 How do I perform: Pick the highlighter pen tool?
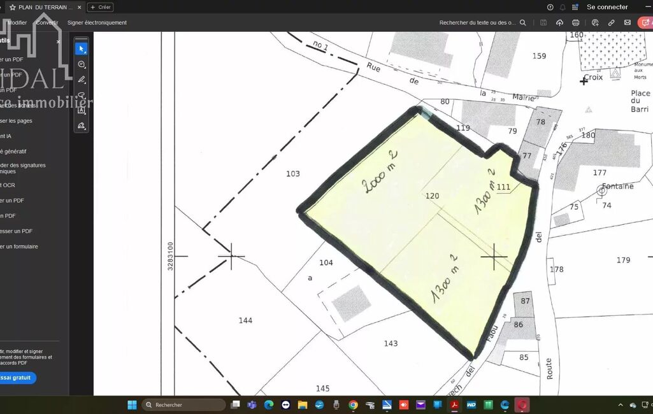(x=82, y=80)
